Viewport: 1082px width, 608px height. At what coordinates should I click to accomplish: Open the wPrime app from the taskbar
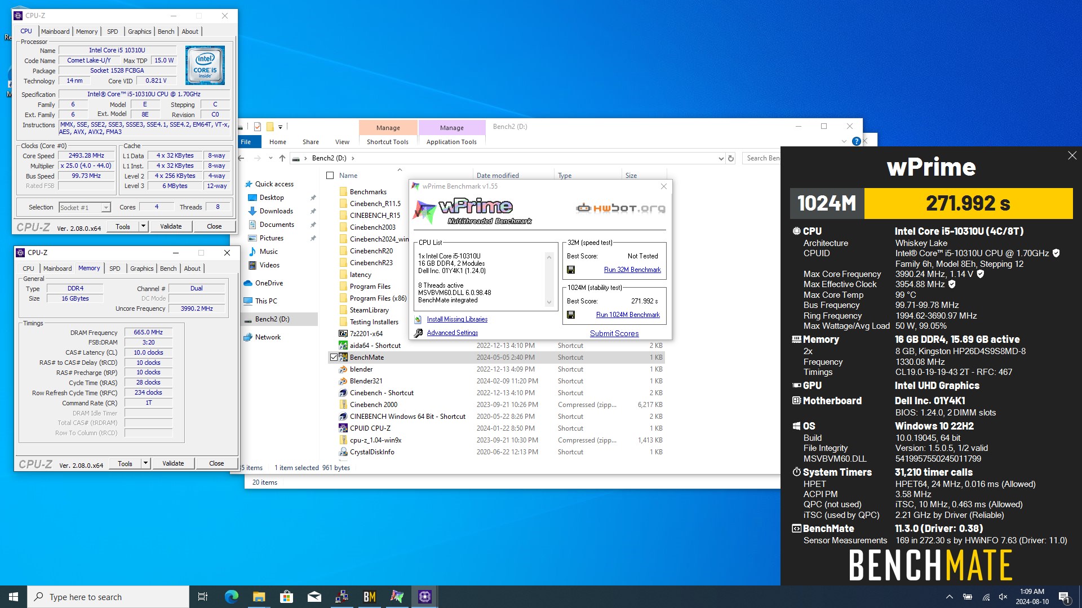click(397, 597)
